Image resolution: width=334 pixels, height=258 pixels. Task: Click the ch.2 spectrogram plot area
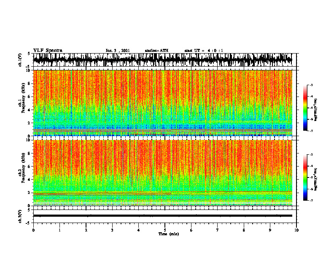pyautogui.click(x=162, y=173)
